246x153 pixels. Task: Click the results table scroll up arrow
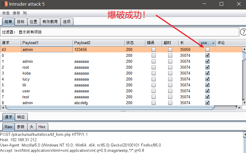point(244,49)
